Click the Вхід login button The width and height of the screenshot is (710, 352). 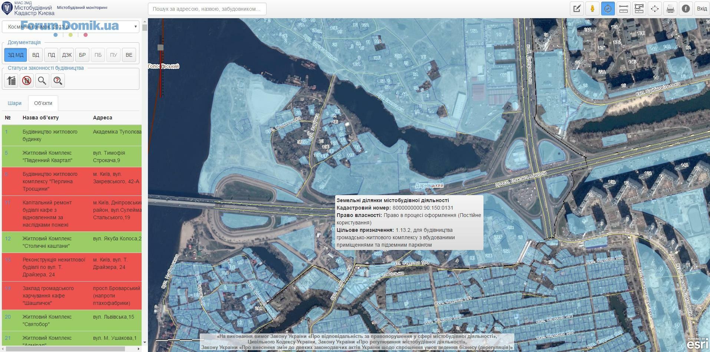point(701,9)
